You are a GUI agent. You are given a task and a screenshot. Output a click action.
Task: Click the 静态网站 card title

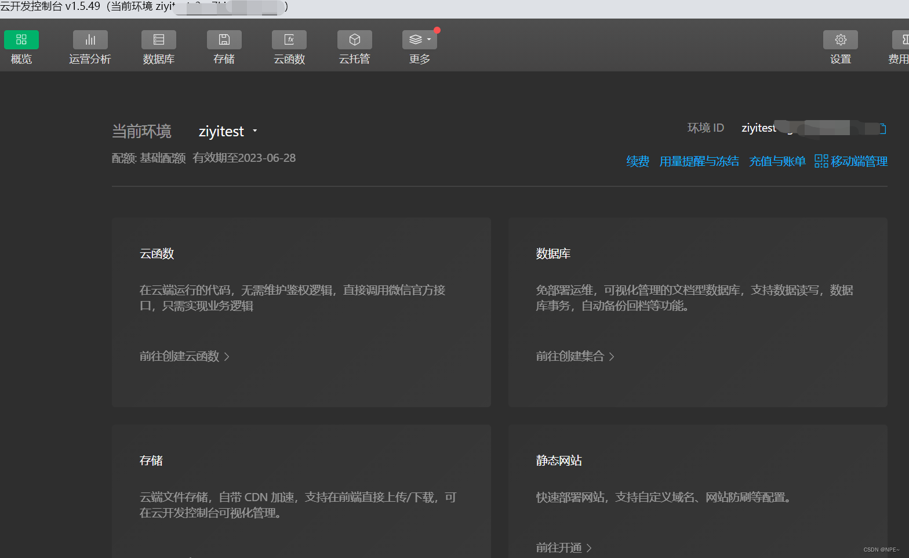point(559,461)
